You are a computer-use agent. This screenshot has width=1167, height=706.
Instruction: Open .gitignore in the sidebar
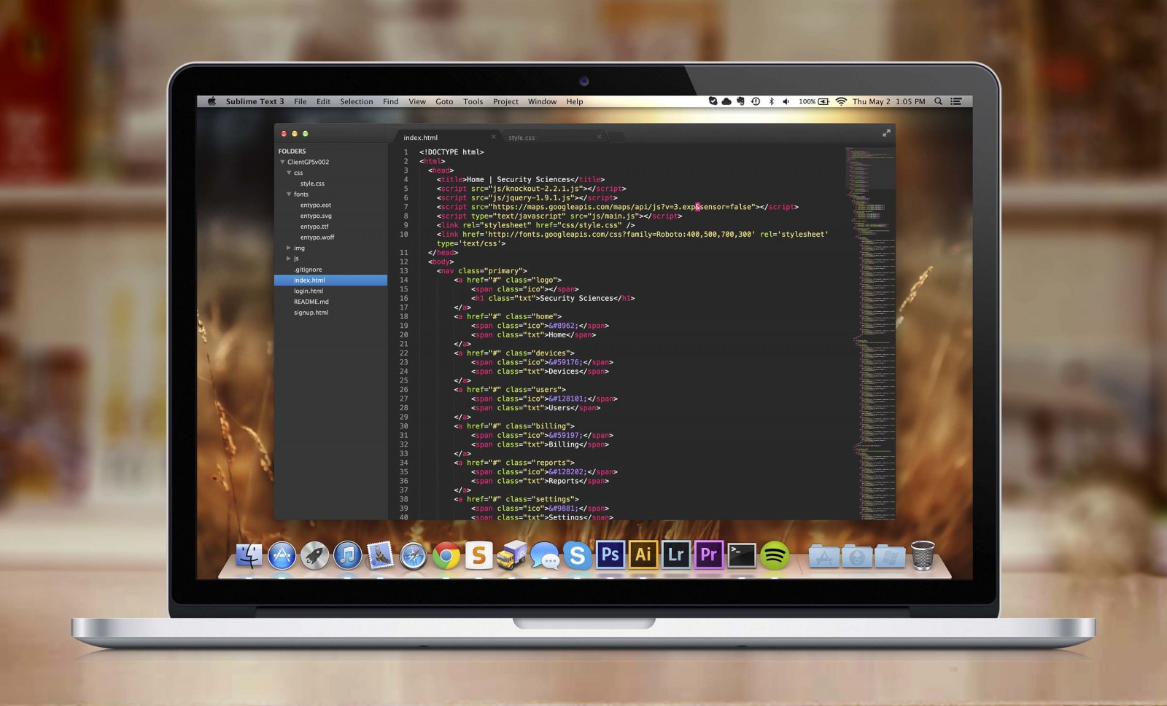point(308,270)
